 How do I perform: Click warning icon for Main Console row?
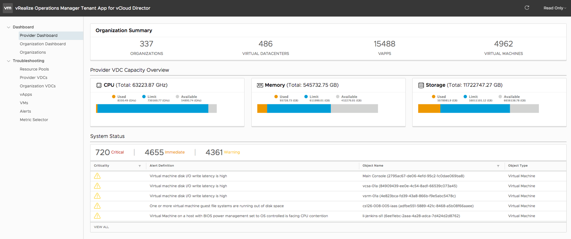[98, 176]
